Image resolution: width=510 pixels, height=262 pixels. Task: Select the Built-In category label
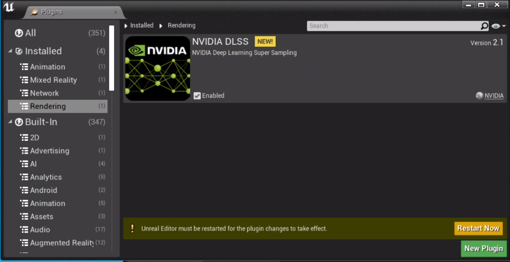(41, 122)
